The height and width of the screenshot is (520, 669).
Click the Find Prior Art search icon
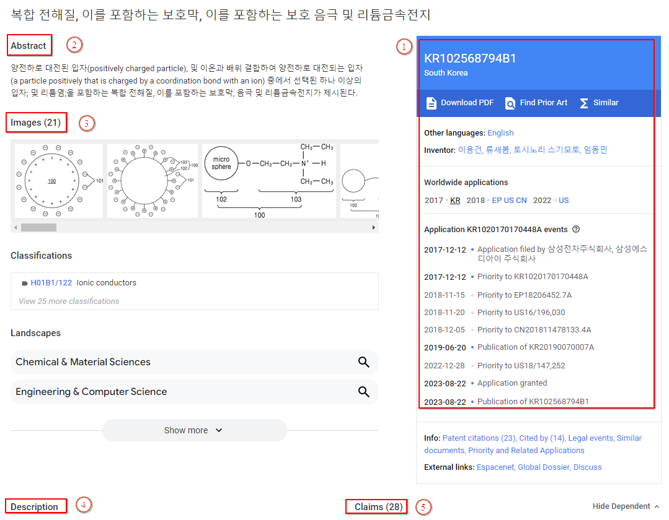(x=510, y=103)
